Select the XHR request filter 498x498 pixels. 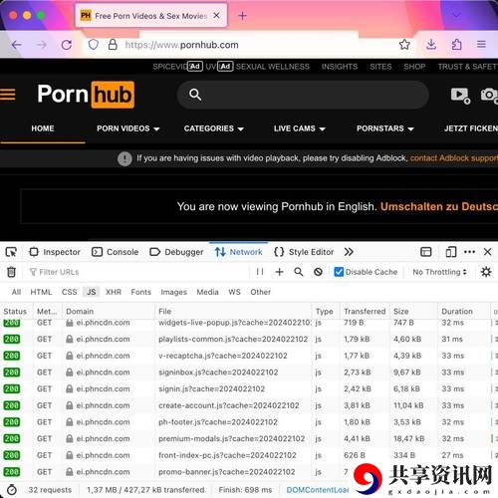pos(114,292)
